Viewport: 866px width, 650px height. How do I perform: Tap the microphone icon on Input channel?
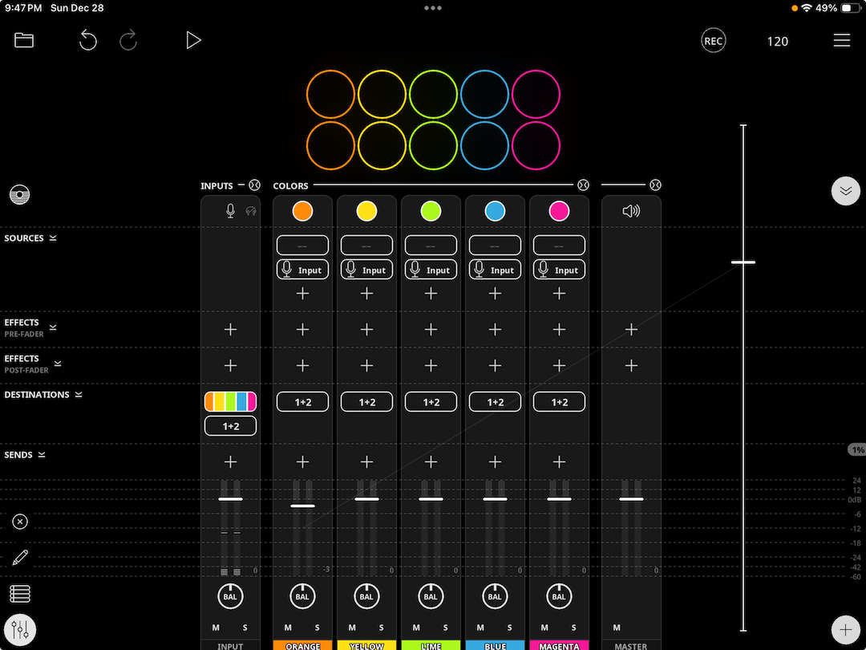(230, 210)
